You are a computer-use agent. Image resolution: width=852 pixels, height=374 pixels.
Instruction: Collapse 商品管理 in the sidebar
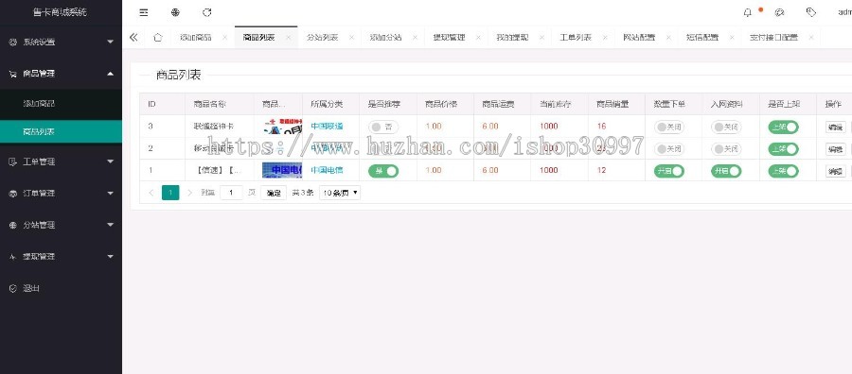tap(61, 74)
